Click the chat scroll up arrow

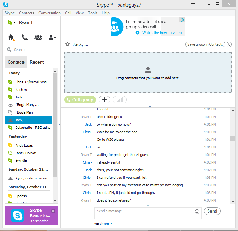click(233, 110)
